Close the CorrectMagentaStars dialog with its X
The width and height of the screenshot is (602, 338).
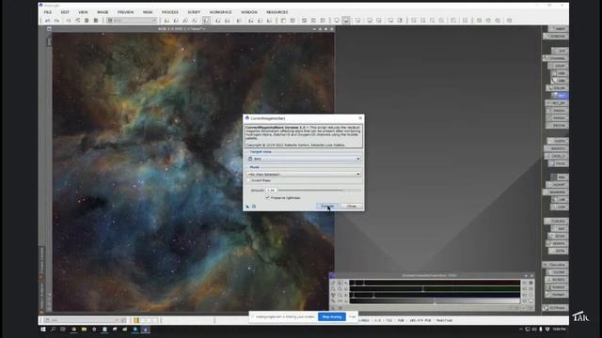(x=360, y=118)
